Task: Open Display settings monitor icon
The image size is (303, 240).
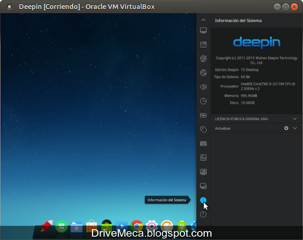Action: pos(203,30)
